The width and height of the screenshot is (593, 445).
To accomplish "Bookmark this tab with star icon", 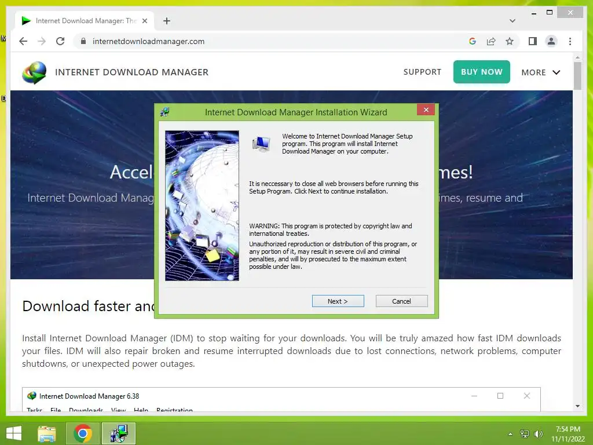I will (x=510, y=41).
